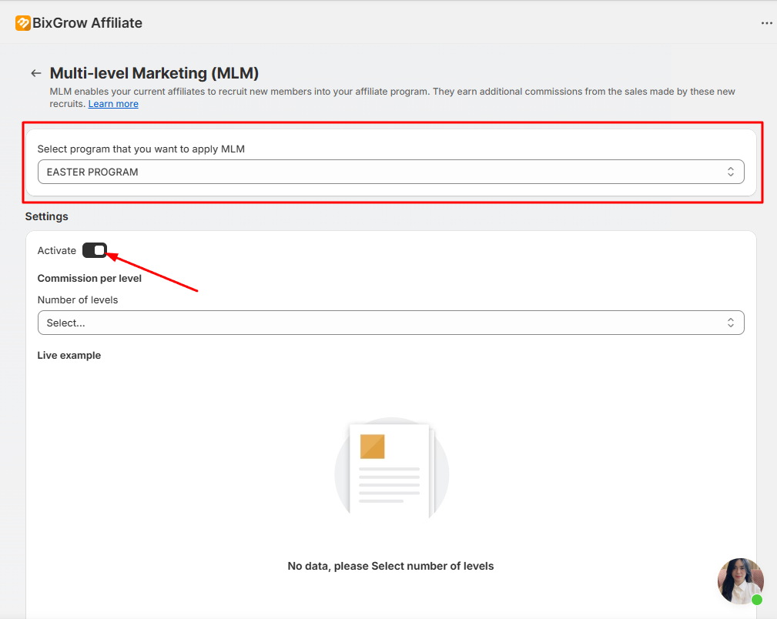Open the support chat avatar
The height and width of the screenshot is (619, 777).
click(739, 580)
